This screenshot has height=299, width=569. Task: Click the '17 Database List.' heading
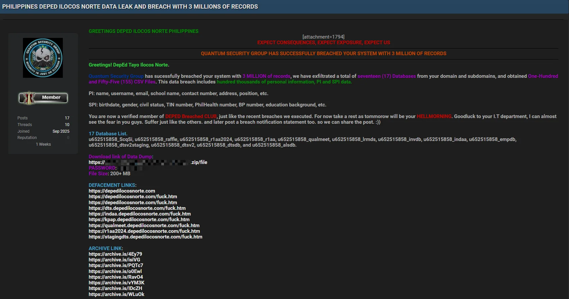coord(108,134)
